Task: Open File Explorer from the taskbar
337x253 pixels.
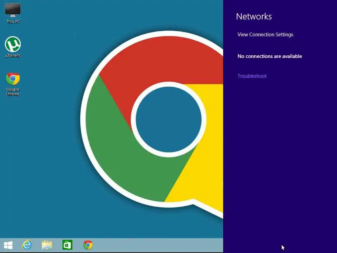Action: tap(47, 245)
